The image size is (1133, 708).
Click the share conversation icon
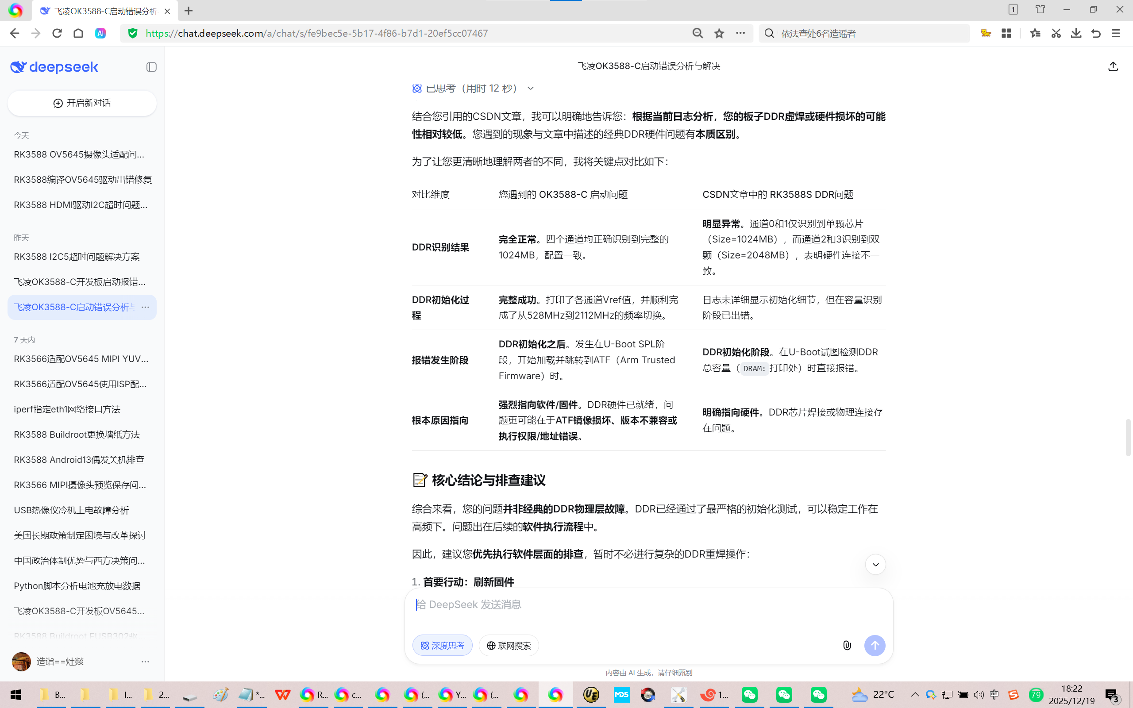pyautogui.click(x=1113, y=67)
